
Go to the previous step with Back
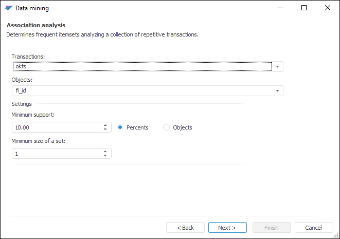tap(185, 228)
